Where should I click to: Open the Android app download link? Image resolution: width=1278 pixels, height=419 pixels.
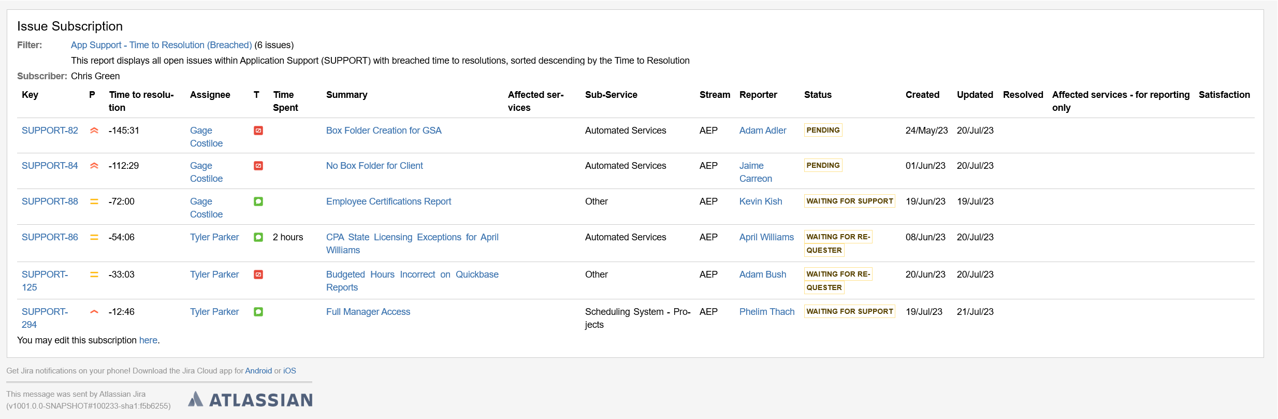pos(258,371)
